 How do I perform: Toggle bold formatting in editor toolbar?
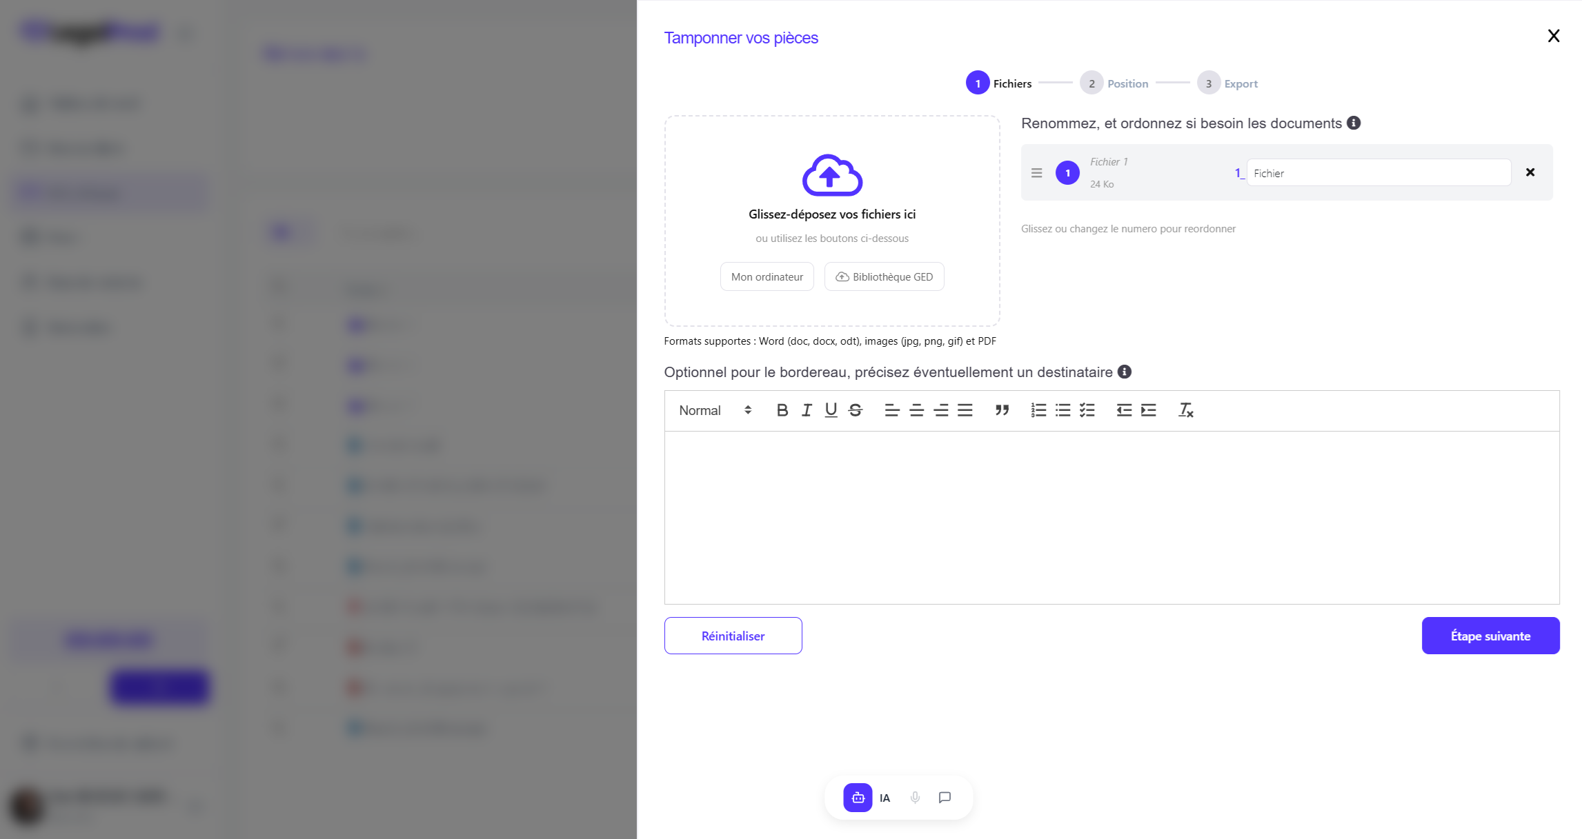pos(782,410)
